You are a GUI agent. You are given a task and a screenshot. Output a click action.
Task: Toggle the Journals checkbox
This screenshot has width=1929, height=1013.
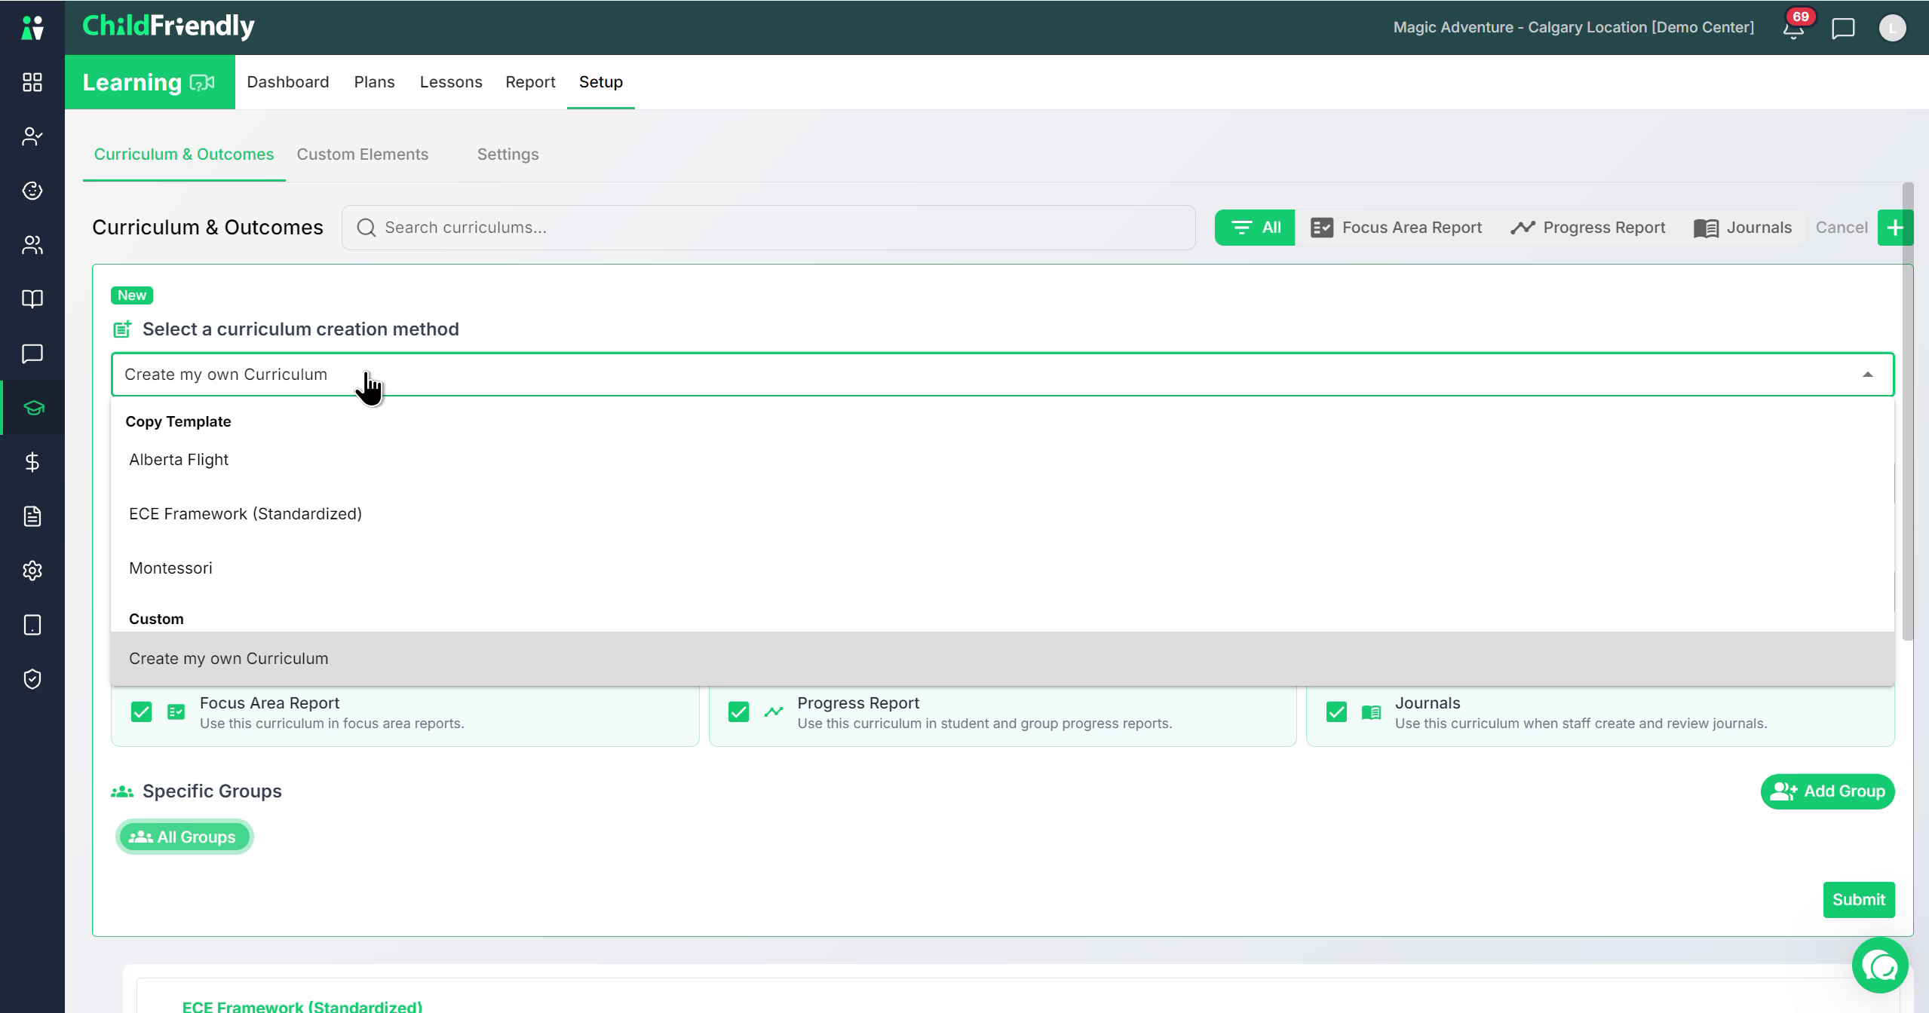point(1336,712)
